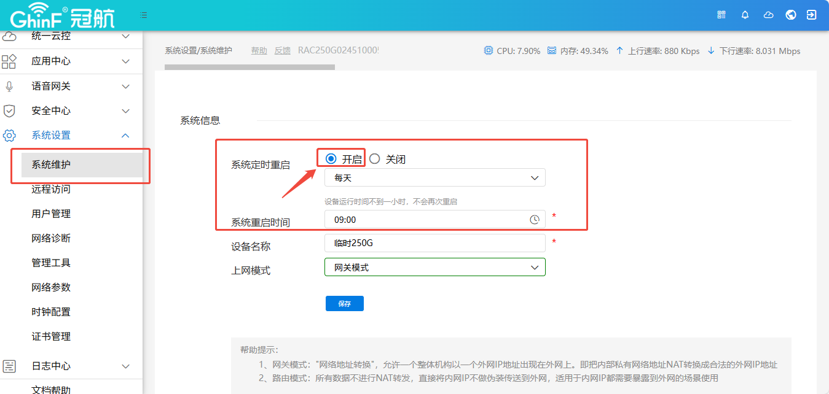Screen dimensions: 829x394
Task: Select the 关闭 radio button
Action: click(x=375, y=159)
